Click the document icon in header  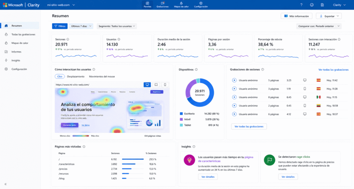(322, 5)
